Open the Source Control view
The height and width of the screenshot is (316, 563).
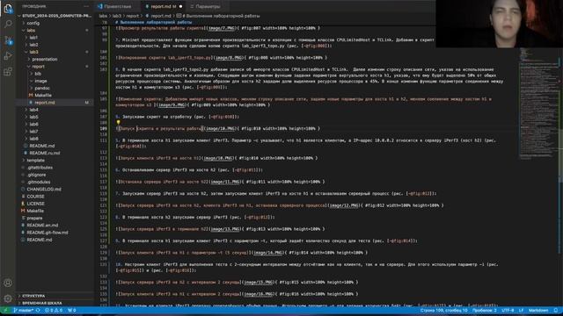point(8,39)
